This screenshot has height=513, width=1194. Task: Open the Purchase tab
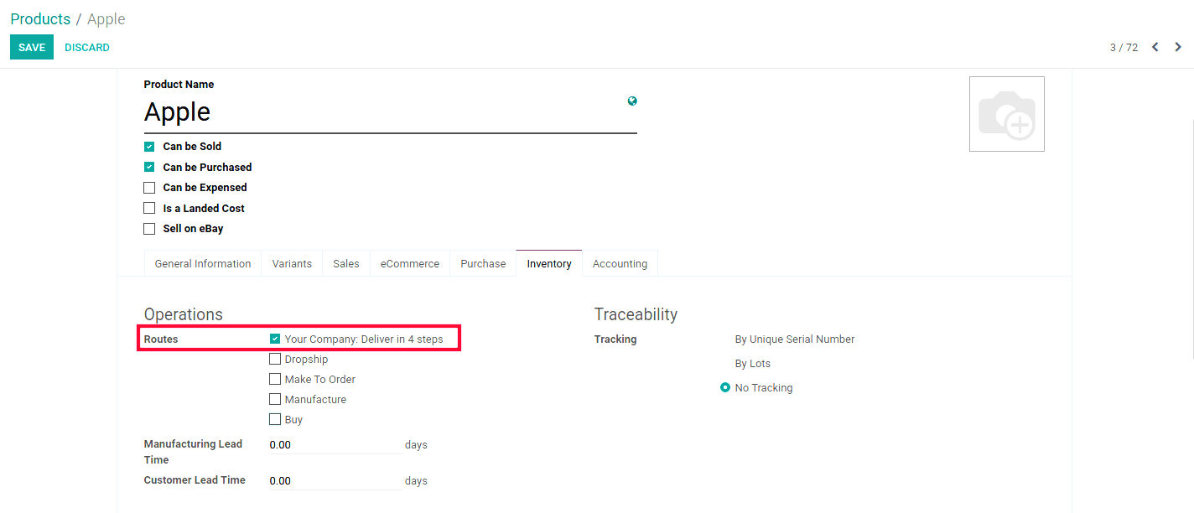click(x=483, y=263)
